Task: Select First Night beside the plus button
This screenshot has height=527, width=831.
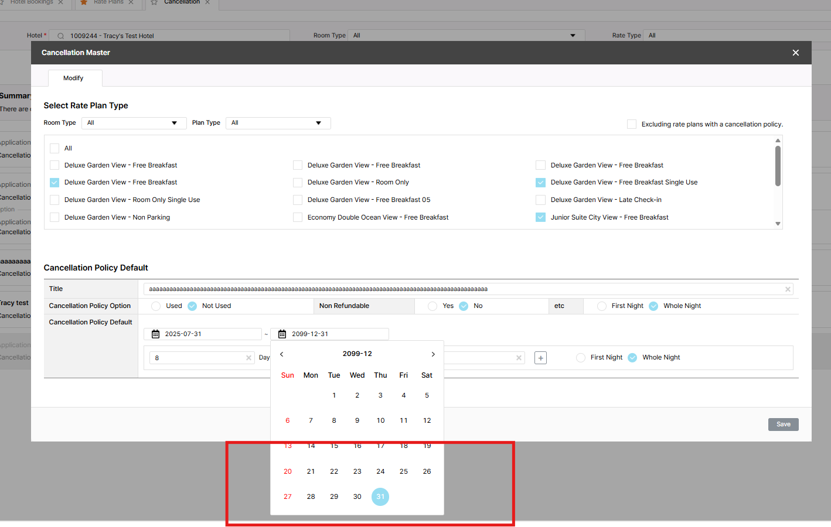Action: pos(581,357)
